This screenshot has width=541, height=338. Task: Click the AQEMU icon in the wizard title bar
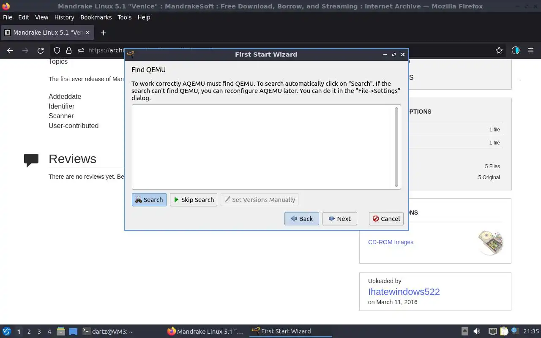(x=131, y=55)
